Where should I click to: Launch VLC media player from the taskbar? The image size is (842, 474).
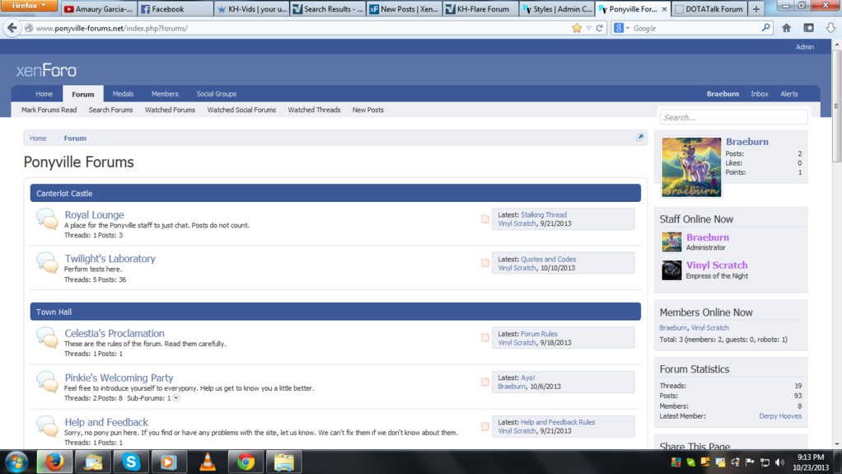coord(208,462)
